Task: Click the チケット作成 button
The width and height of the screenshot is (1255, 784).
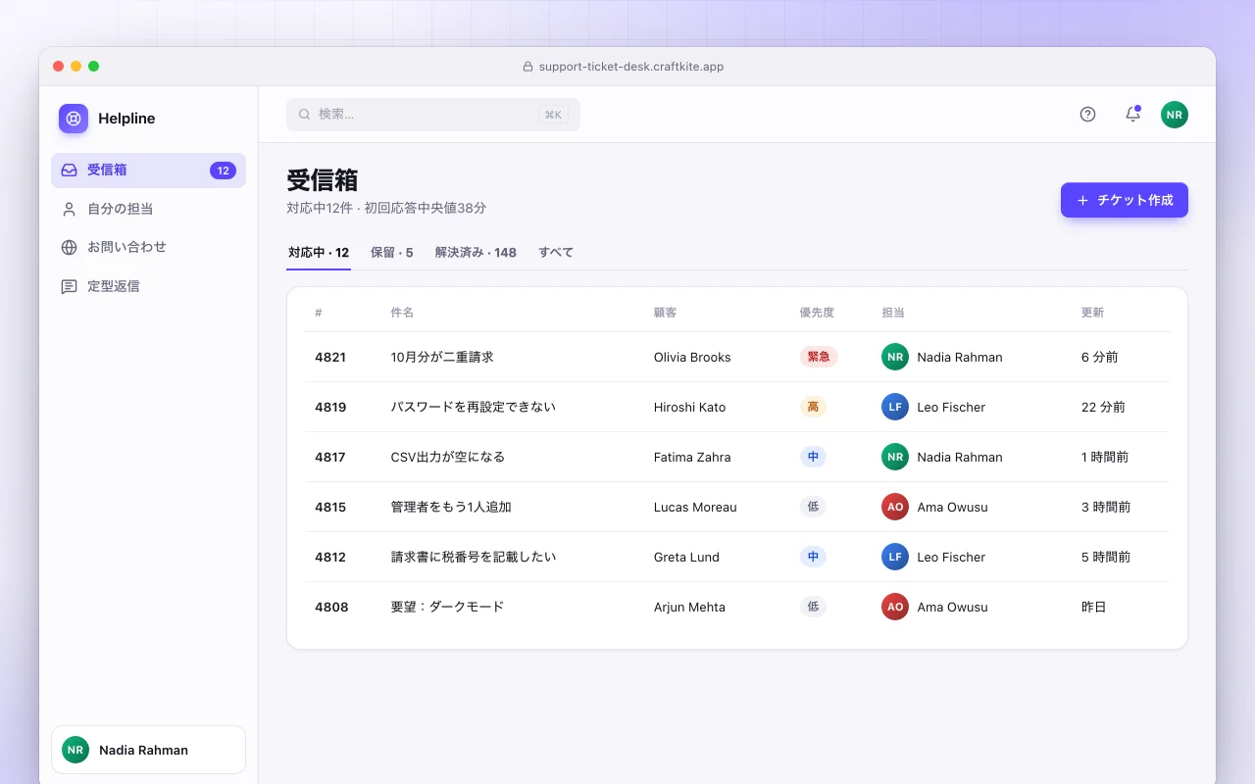Action: (1125, 200)
